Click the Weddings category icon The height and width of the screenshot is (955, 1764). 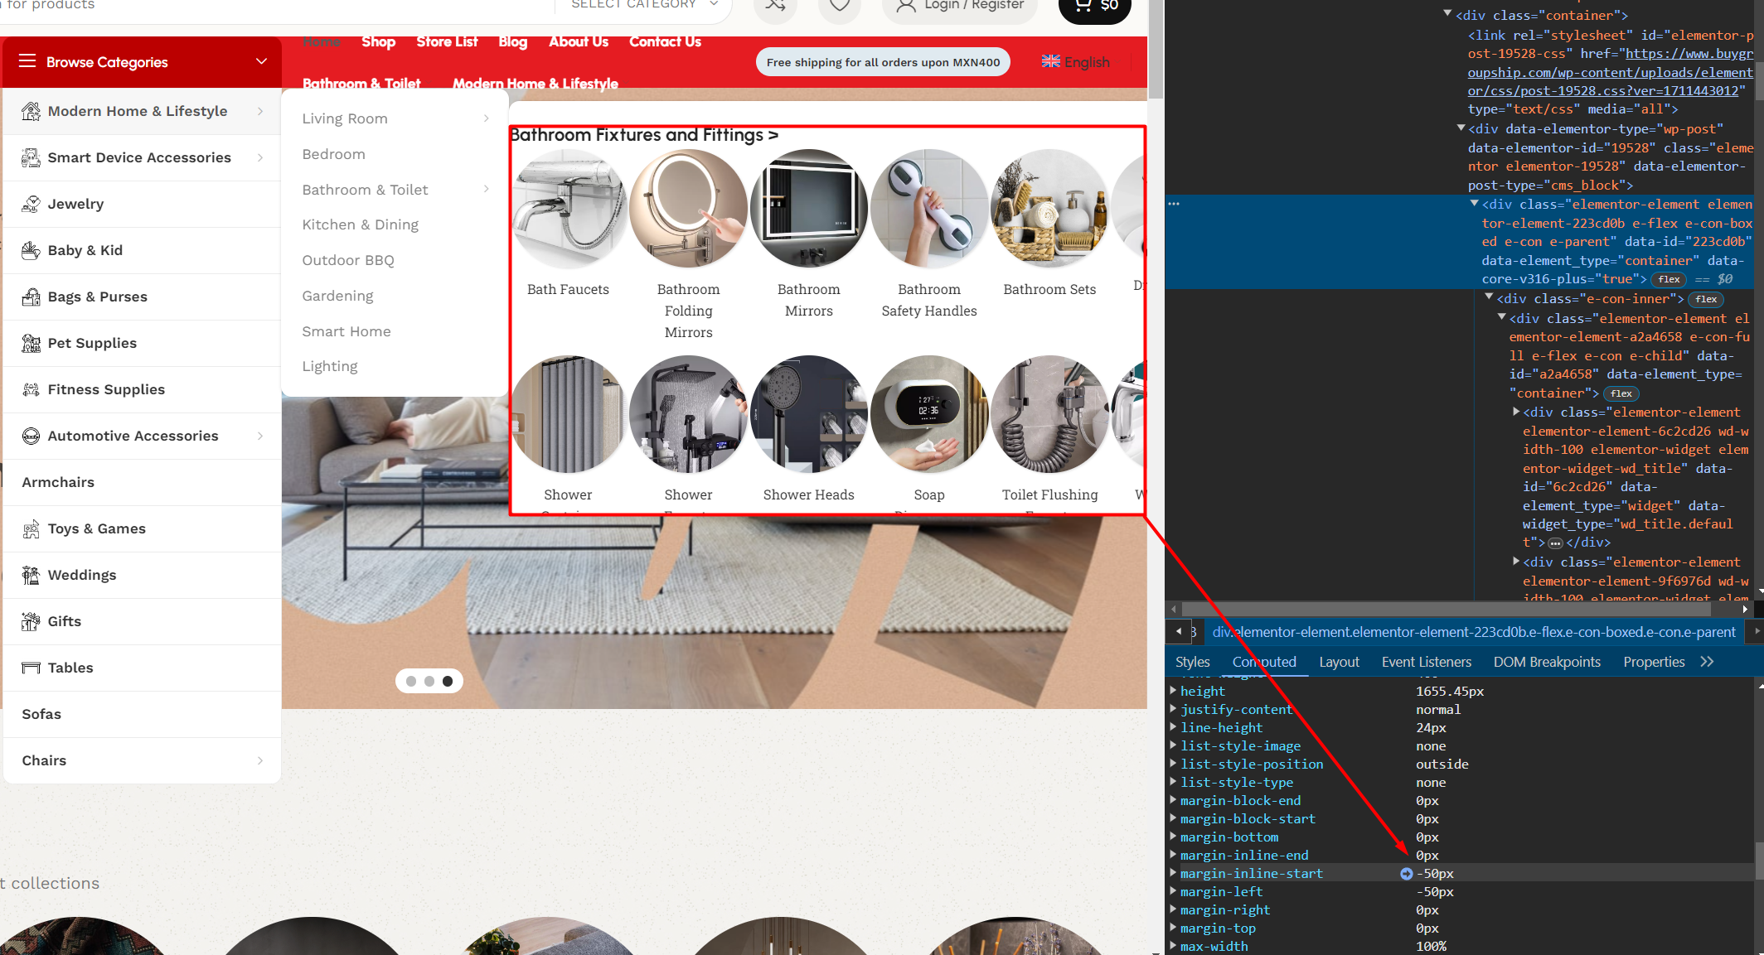coord(31,575)
